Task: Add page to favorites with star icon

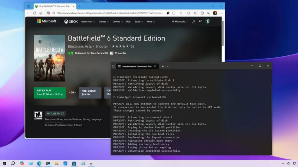Action: [x=181, y=13]
